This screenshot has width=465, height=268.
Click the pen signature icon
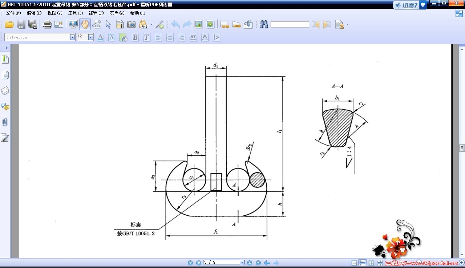(160, 24)
